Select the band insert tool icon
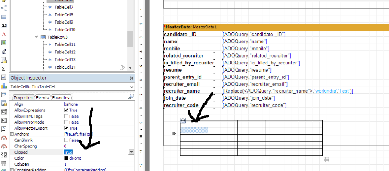Screen dimensions: 389x171 pyautogui.click(x=4, y=8)
